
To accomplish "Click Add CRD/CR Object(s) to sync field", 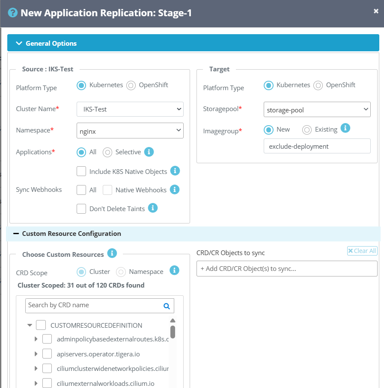I will tap(287, 269).
